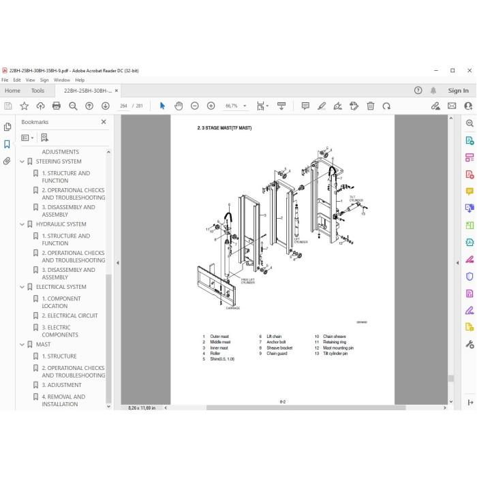Click the Save file toolbar icon
Screen dimensions: 477x477
point(8,106)
